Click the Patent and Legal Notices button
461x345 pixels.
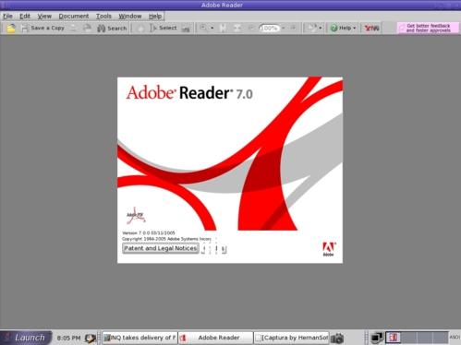click(161, 248)
